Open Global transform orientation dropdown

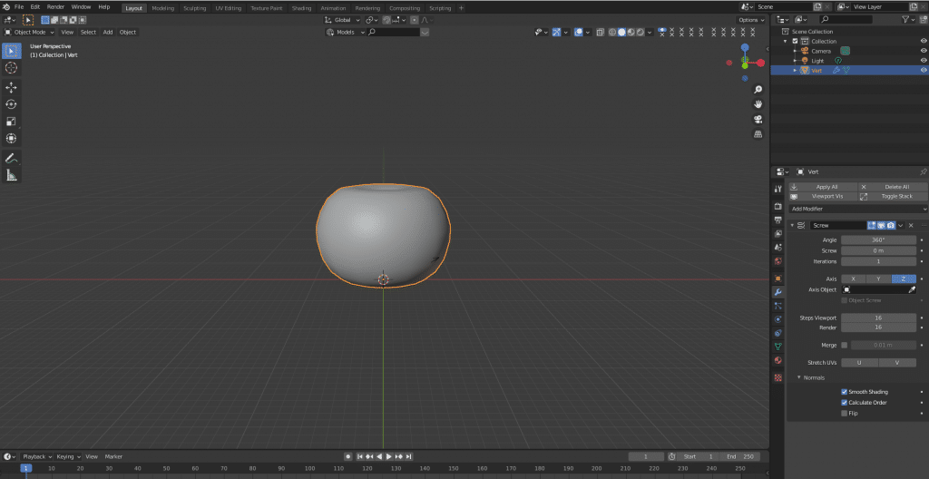342,20
